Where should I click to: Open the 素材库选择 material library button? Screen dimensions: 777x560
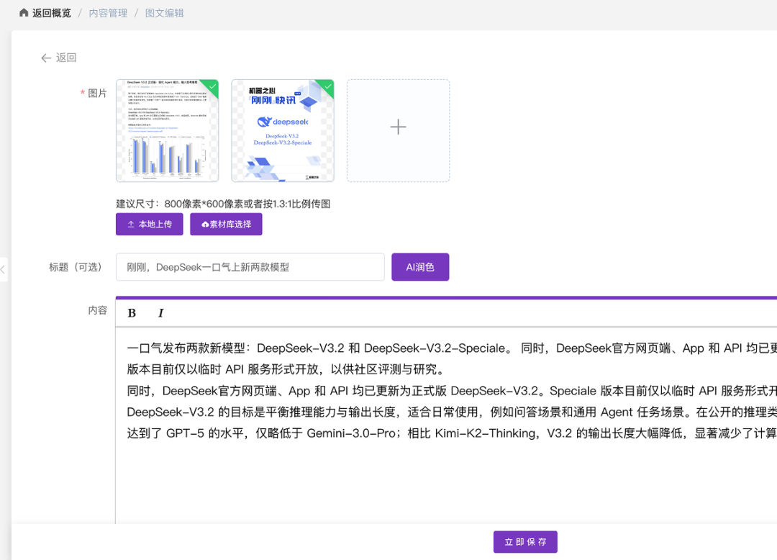click(x=226, y=224)
